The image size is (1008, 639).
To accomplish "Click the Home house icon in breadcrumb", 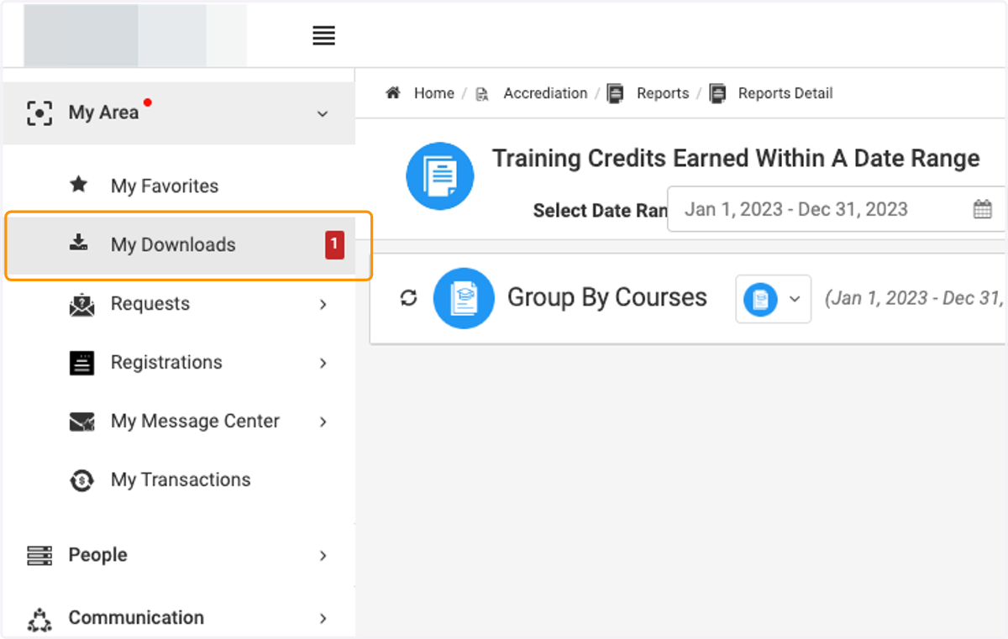I will (393, 92).
